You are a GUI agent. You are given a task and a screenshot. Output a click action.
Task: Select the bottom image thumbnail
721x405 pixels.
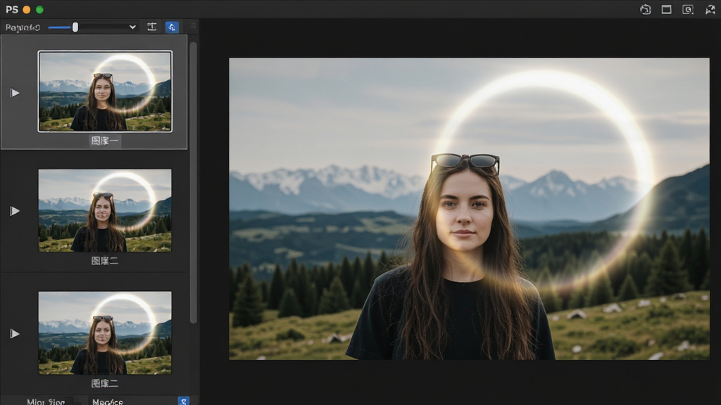click(x=105, y=333)
